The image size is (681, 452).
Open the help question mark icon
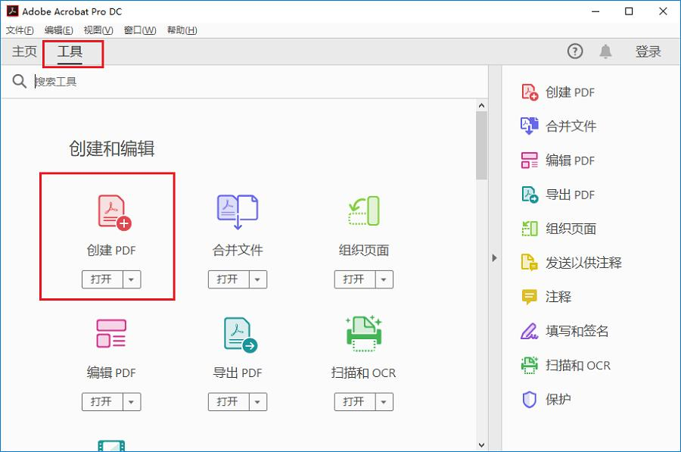(x=574, y=51)
